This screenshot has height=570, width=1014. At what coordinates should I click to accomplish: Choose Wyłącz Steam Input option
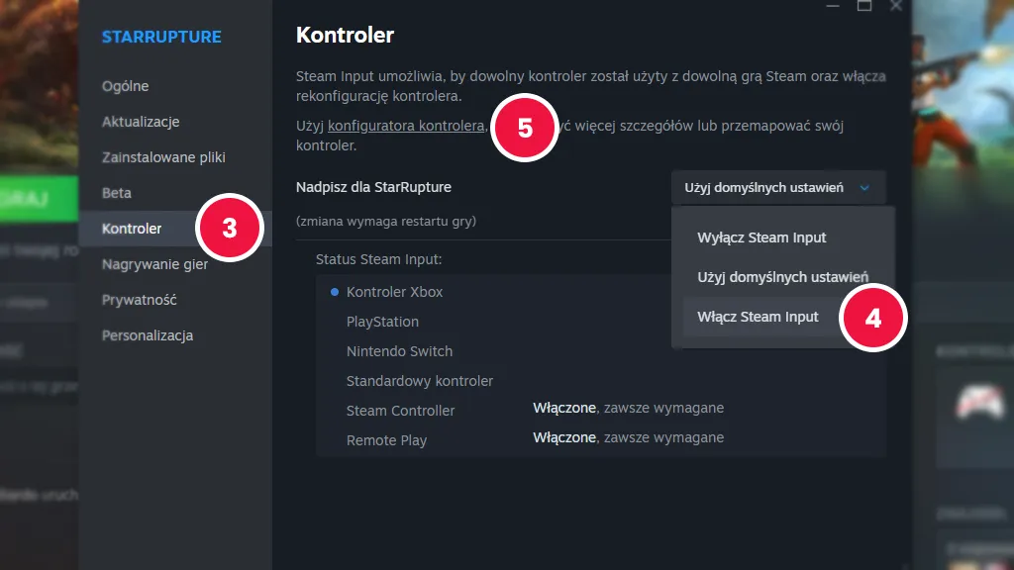pos(761,237)
